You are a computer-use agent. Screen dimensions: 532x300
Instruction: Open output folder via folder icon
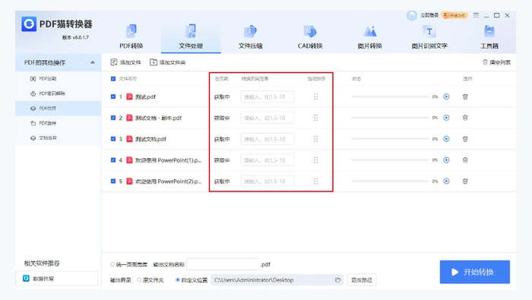337,280
